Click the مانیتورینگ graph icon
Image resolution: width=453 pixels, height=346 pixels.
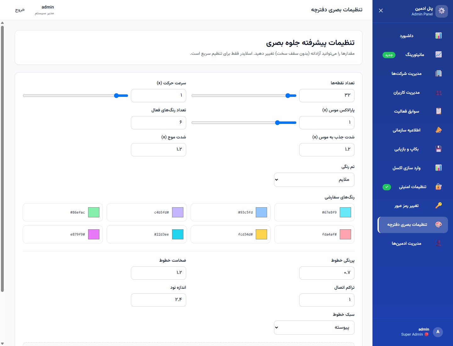tap(439, 55)
